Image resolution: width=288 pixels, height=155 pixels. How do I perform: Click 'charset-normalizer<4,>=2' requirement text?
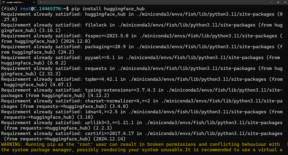(117, 101)
